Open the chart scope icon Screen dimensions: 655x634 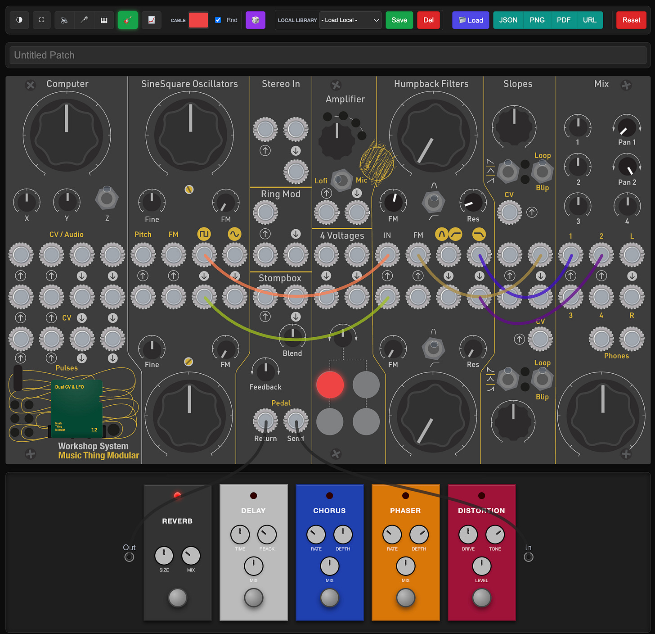(x=152, y=20)
